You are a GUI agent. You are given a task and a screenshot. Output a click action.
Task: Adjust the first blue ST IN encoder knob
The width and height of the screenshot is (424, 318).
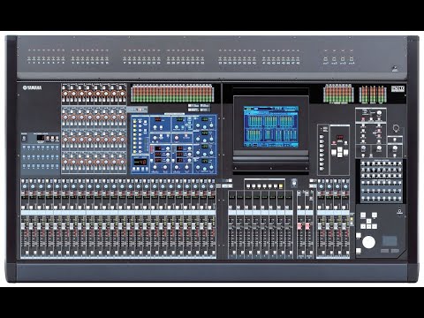(322, 186)
